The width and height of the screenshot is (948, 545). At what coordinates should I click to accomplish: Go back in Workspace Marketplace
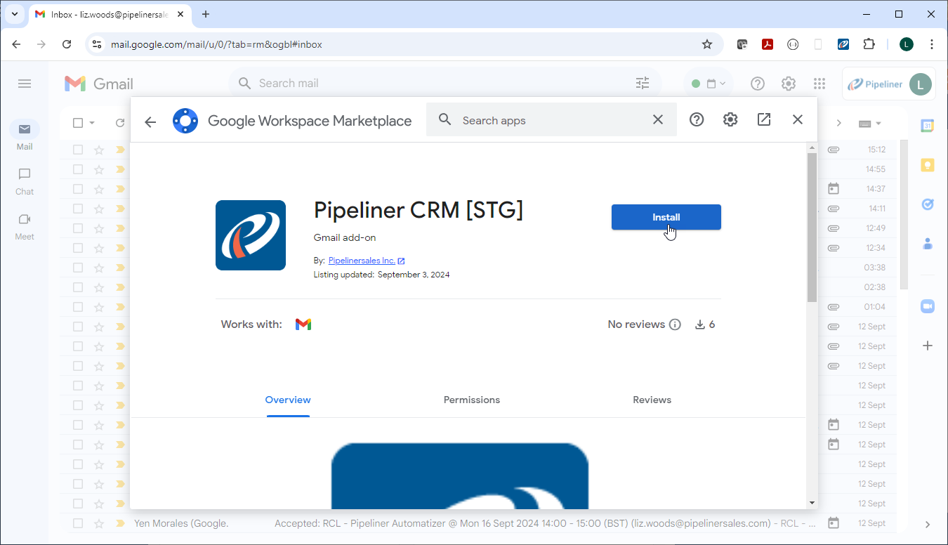150,122
